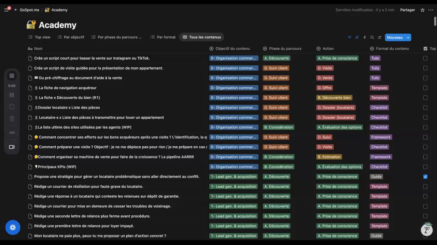The height and width of the screenshot is (245, 437).
Task: Click the database search magnifier icon
Action: 372,37
